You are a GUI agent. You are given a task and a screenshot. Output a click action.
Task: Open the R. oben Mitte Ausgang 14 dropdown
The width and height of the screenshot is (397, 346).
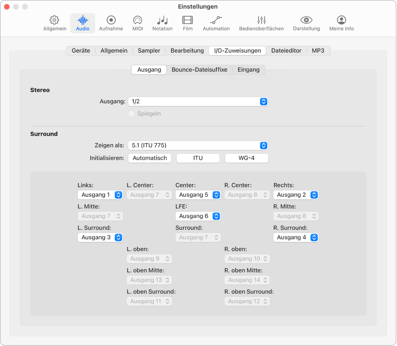point(247,280)
